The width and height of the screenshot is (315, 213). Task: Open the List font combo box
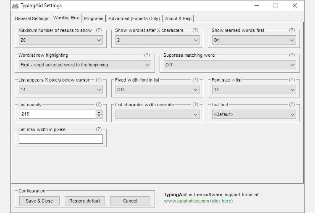tap(254, 114)
